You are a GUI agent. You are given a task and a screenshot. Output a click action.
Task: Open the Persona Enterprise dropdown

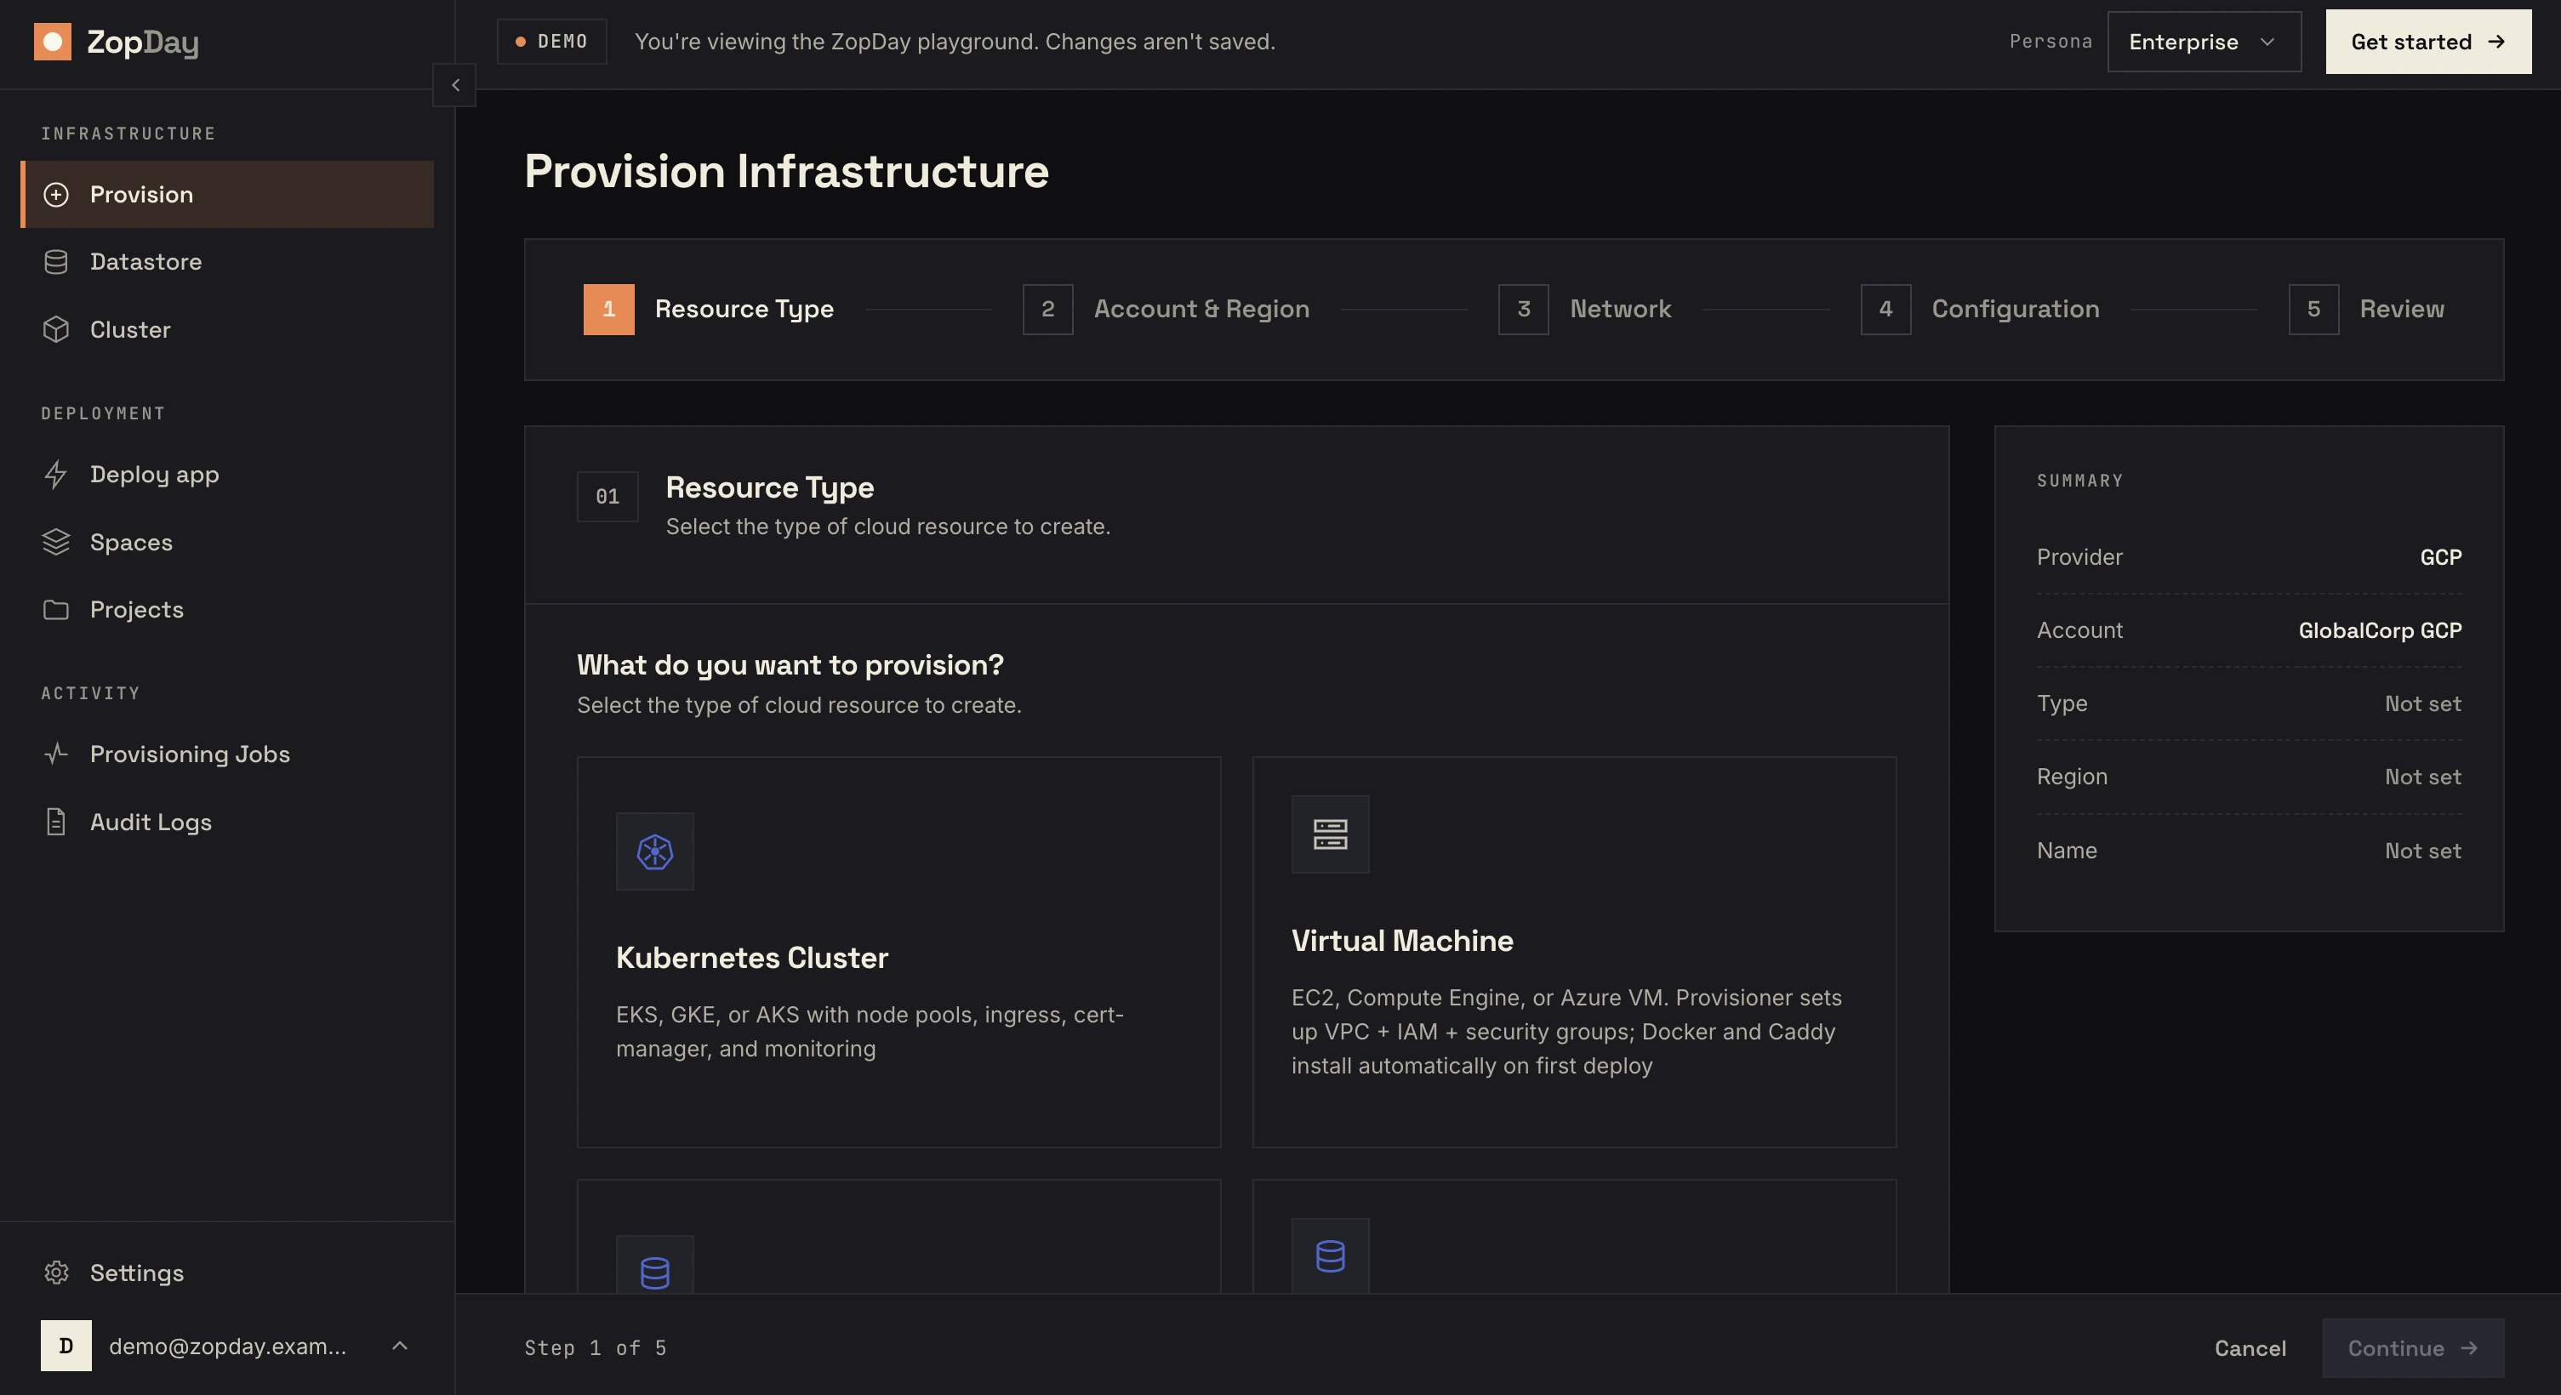(x=2205, y=42)
